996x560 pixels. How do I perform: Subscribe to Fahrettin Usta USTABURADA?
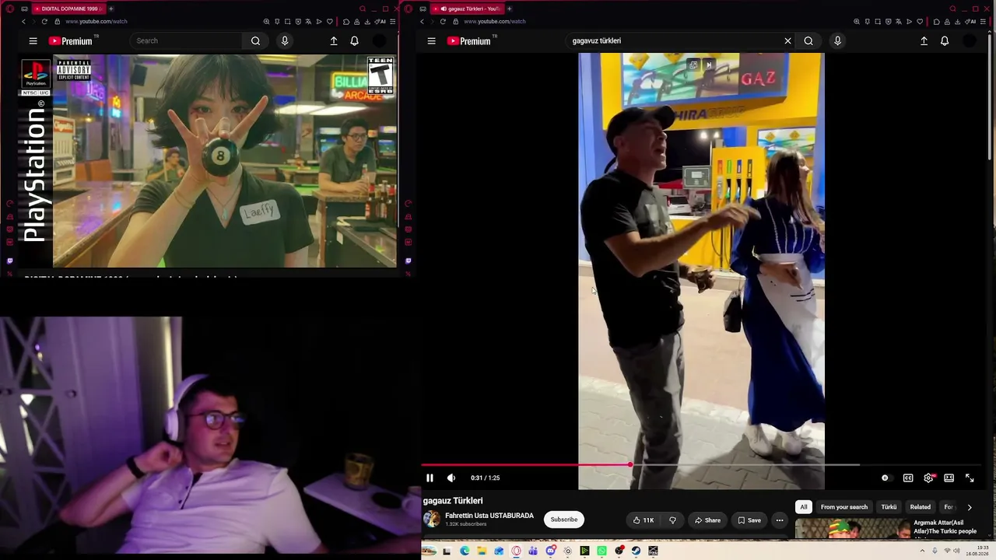coord(564,520)
